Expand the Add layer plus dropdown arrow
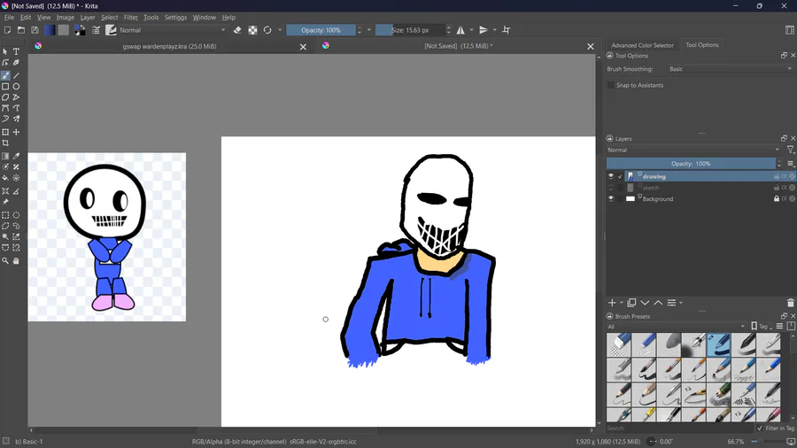The height and width of the screenshot is (448, 797). tap(621, 303)
